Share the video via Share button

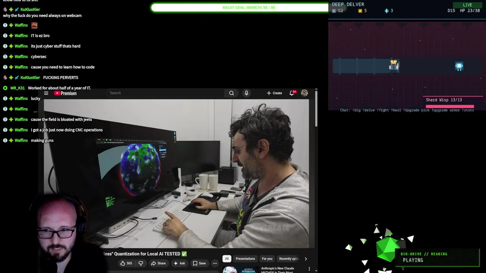pyautogui.click(x=158, y=263)
